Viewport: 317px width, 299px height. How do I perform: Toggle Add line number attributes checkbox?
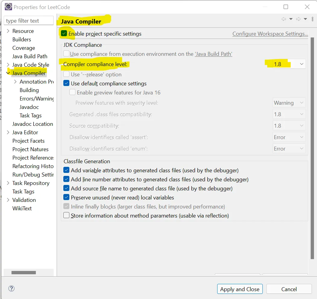(66, 179)
